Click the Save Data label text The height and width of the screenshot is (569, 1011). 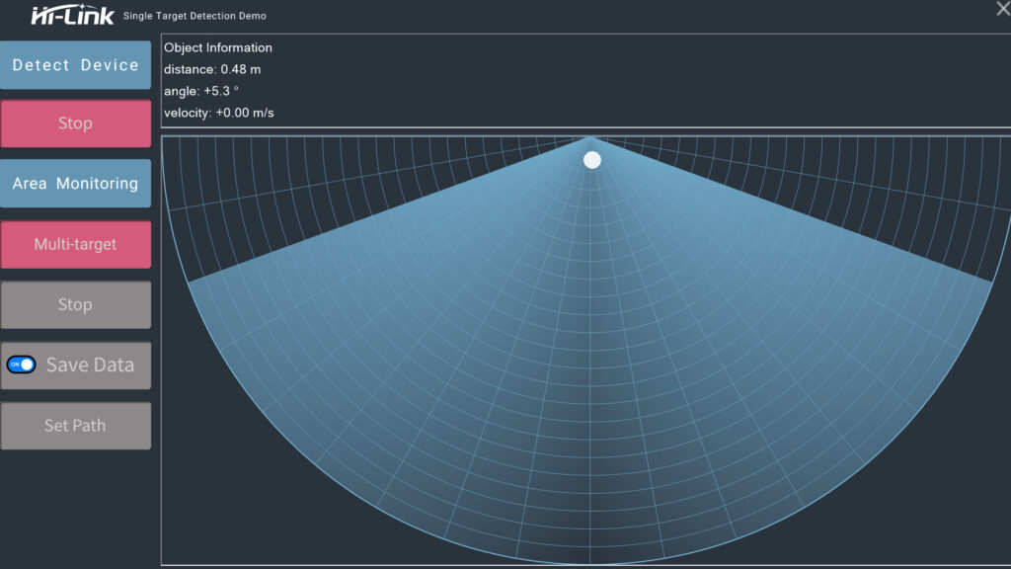90,365
